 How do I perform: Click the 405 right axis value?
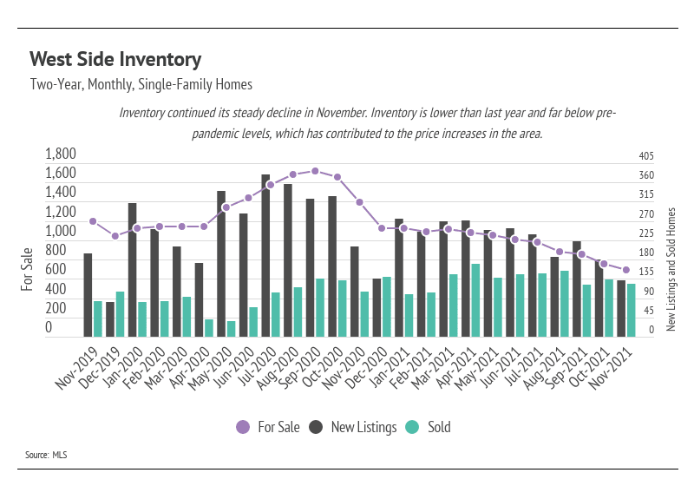(x=646, y=156)
